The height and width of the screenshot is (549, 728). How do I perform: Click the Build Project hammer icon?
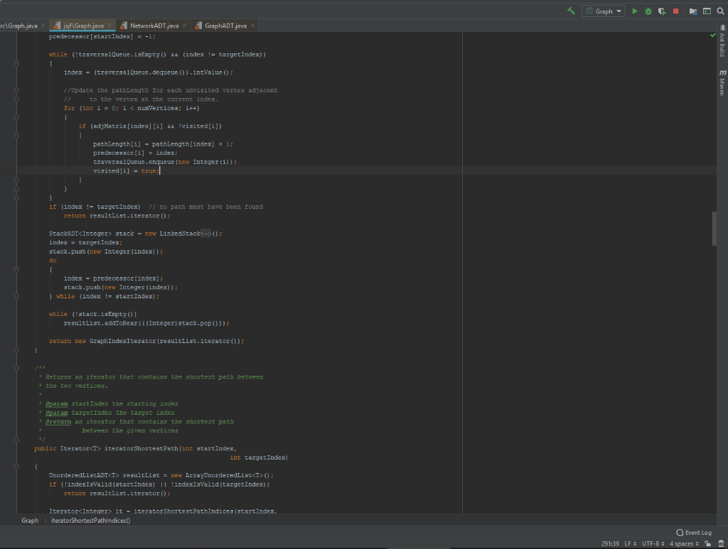coord(571,11)
